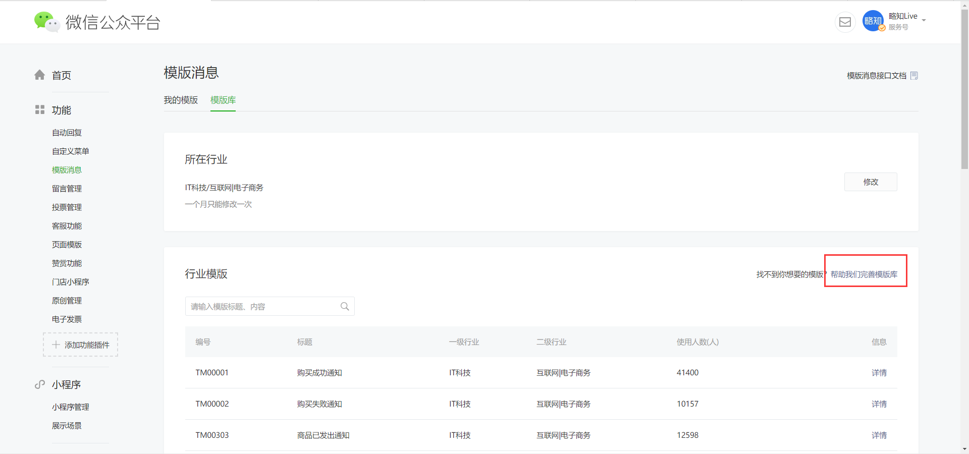This screenshot has width=969, height=454.
Task: Click TM00001 number cell
Action: click(x=212, y=373)
